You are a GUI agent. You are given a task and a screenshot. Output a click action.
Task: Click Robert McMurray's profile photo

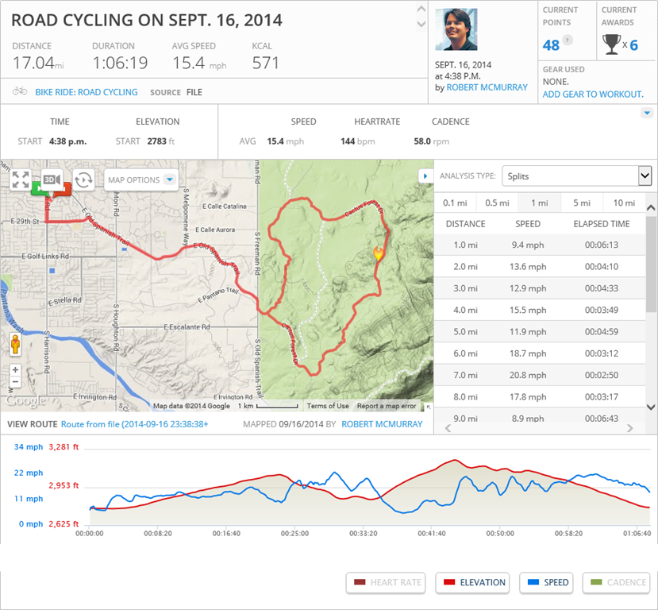tap(458, 29)
